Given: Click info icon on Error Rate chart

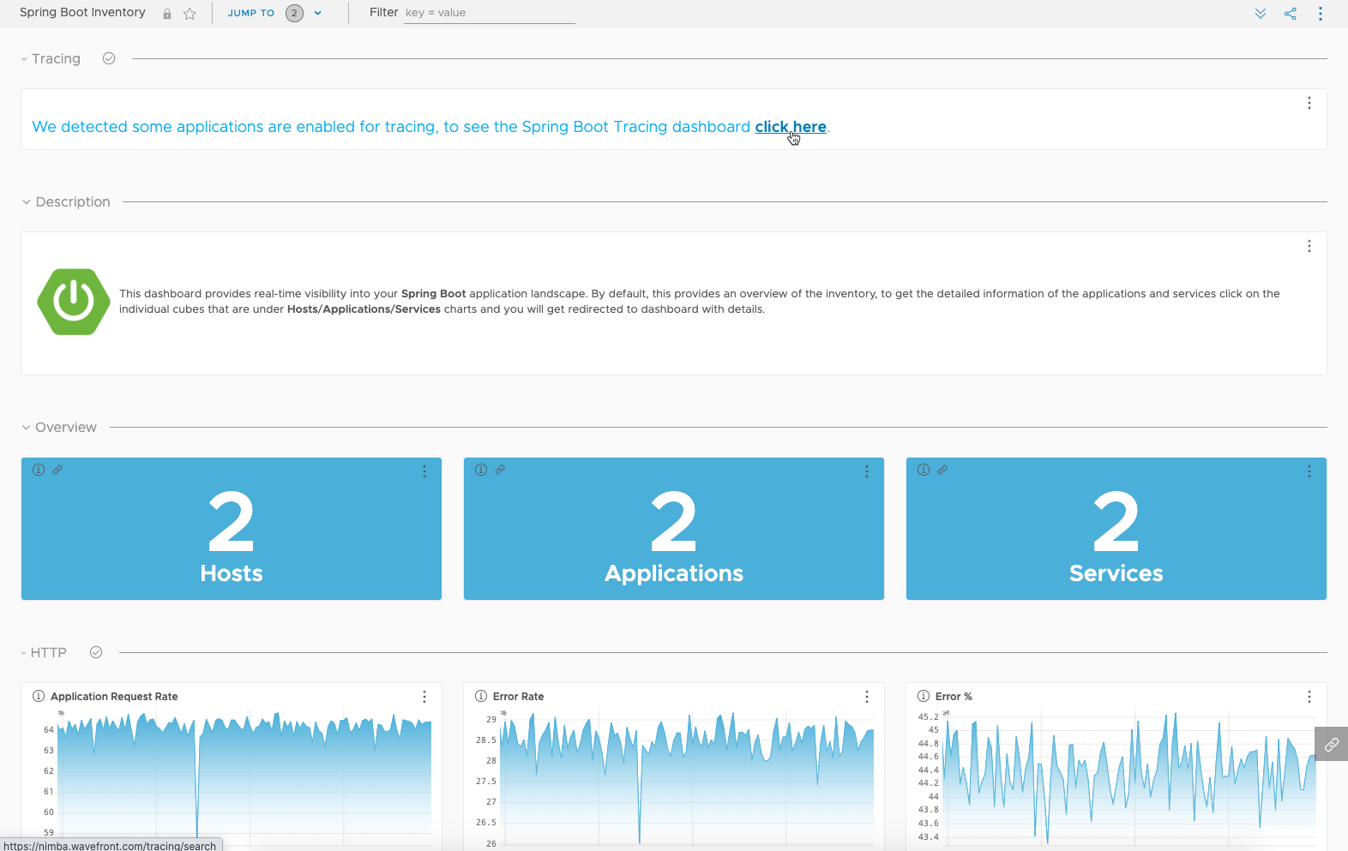Looking at the screenshot, I should click(x=481, y=696).
